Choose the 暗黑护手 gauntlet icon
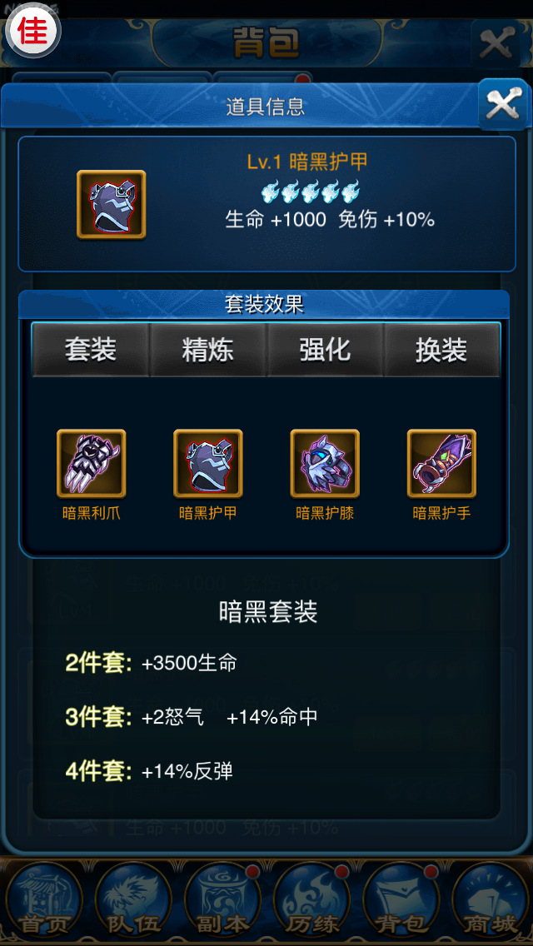The width and height of the screenshot is (533, 946). point(442,463)
